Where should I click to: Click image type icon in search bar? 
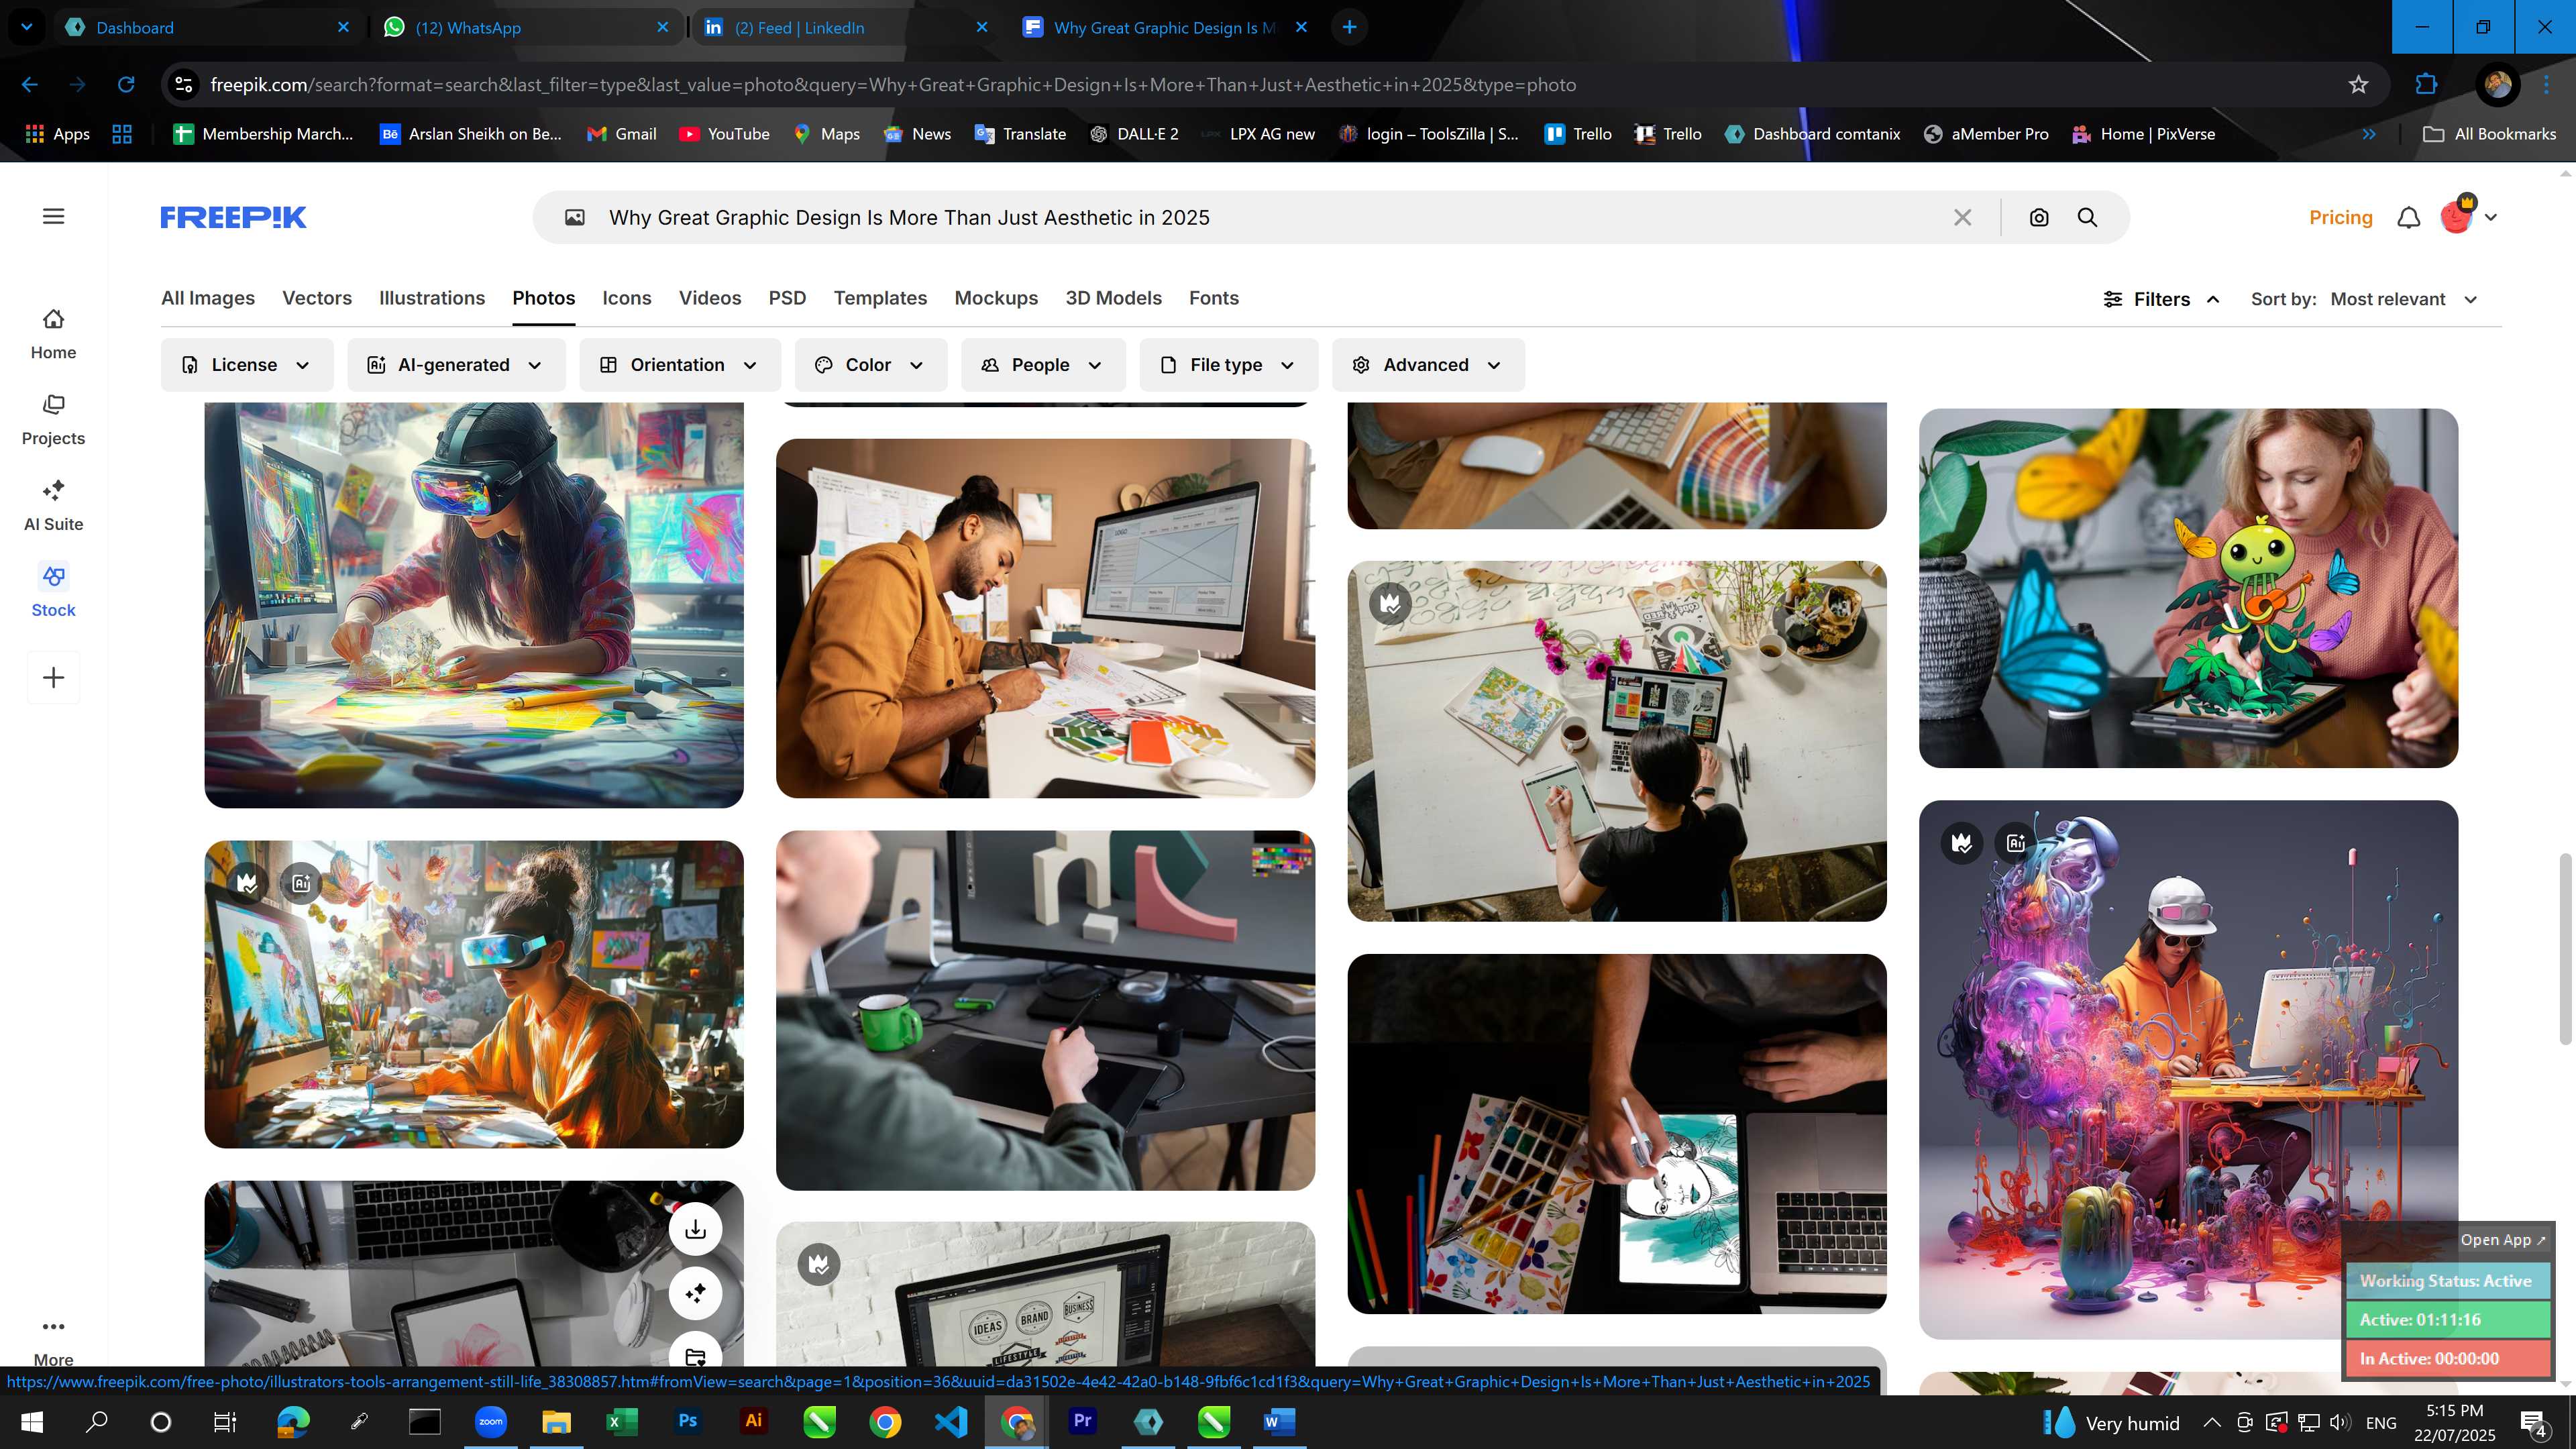pyautogui.click(x=575, y=217)
